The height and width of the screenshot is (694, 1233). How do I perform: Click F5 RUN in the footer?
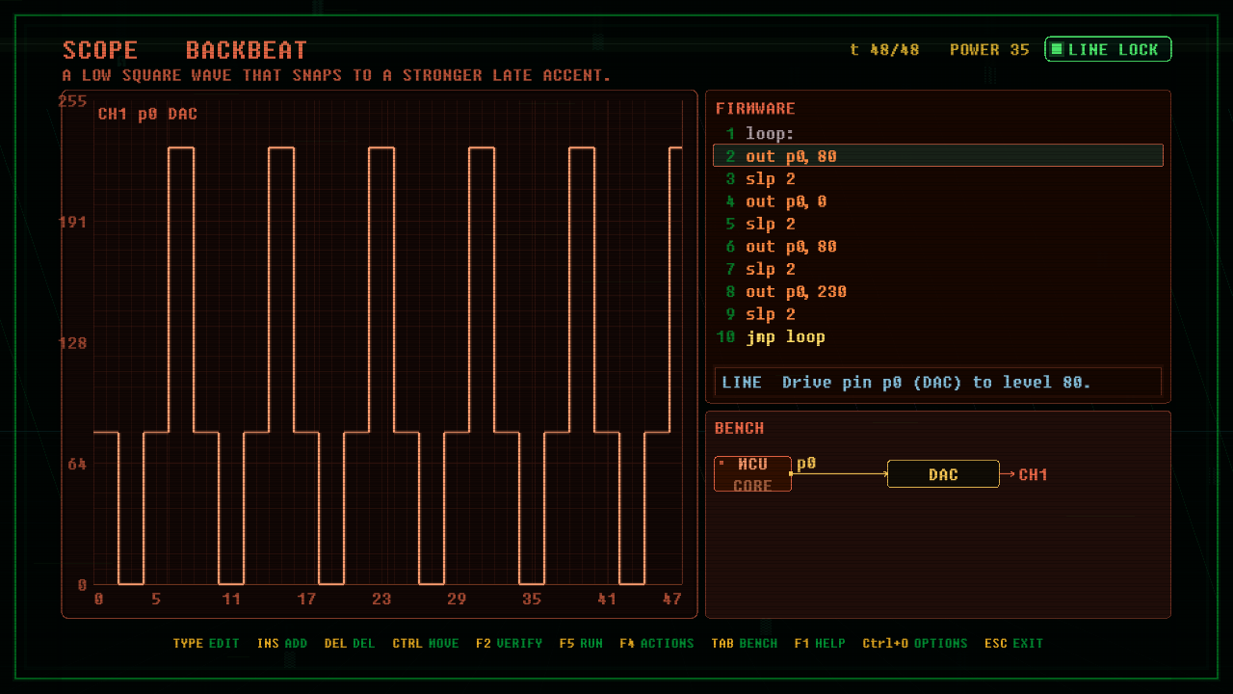pyautogui.click(x=581, y=643)
